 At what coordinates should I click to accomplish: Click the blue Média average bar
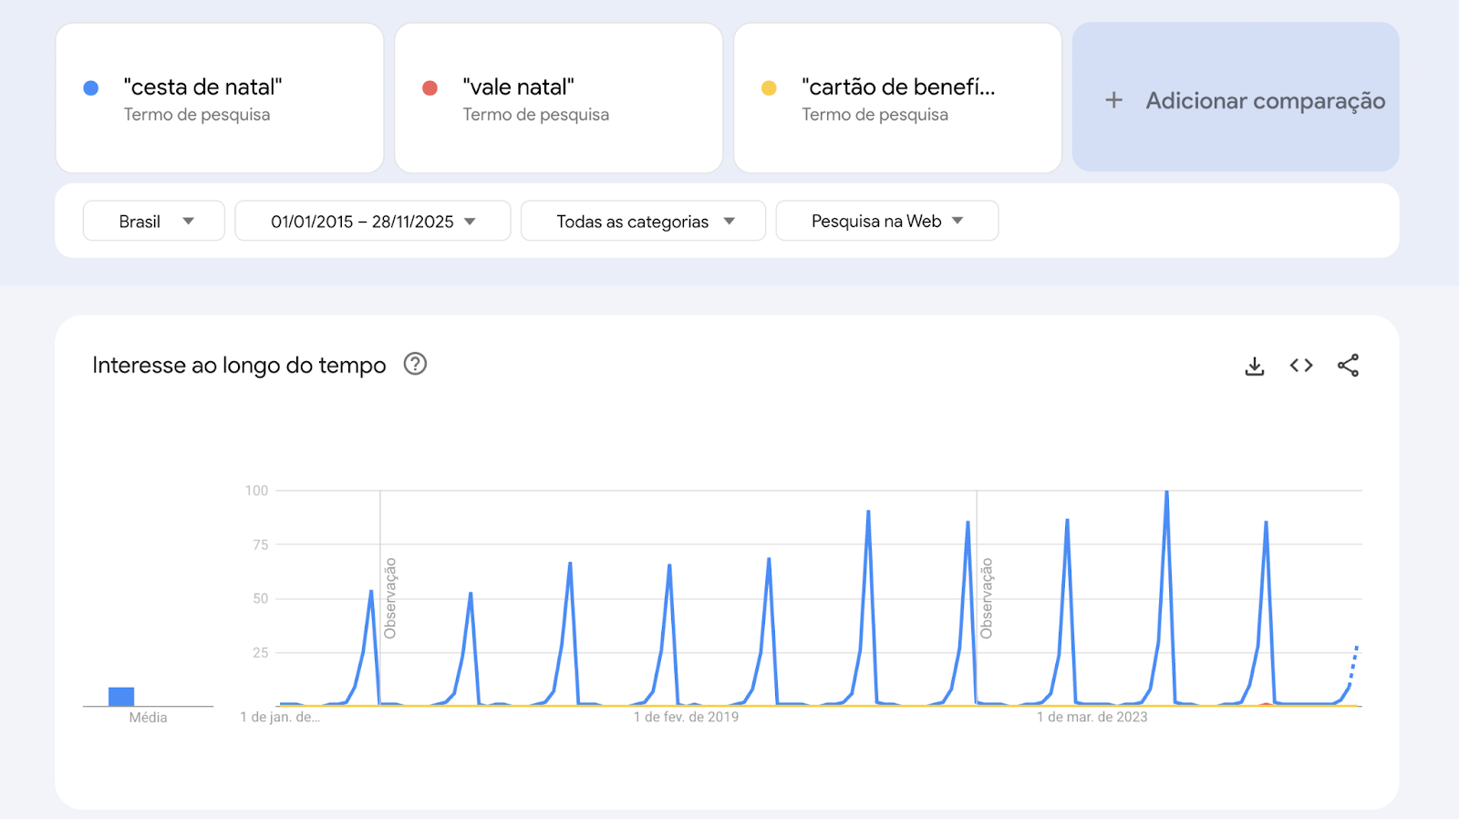(121, 697)
